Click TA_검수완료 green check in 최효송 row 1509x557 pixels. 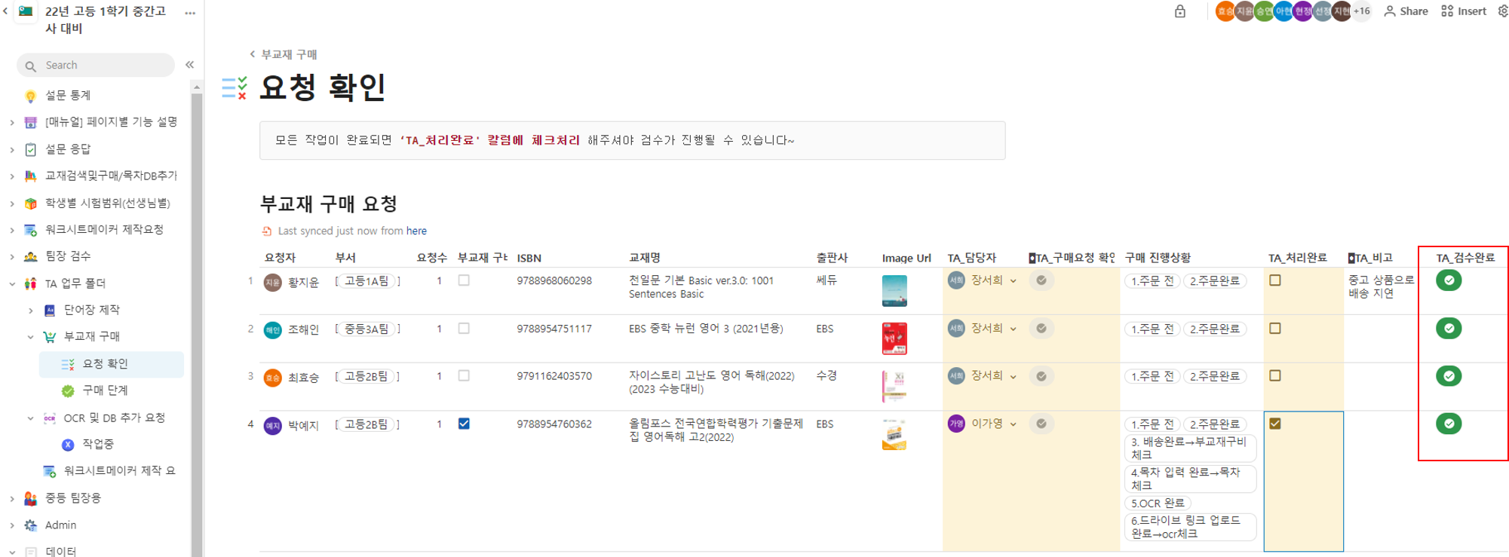click(x=1449, y=376)
